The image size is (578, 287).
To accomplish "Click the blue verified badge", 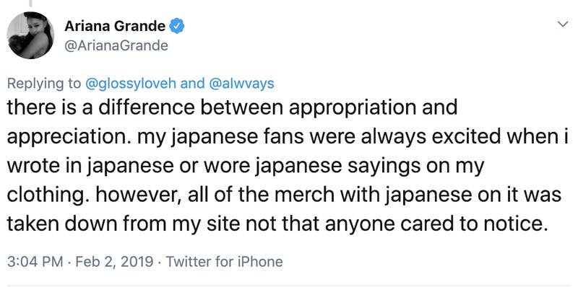I will 177,27.
